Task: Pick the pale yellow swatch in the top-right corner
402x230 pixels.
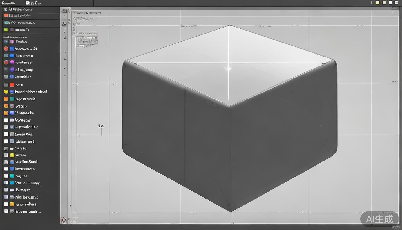Action: click(377, 3)
